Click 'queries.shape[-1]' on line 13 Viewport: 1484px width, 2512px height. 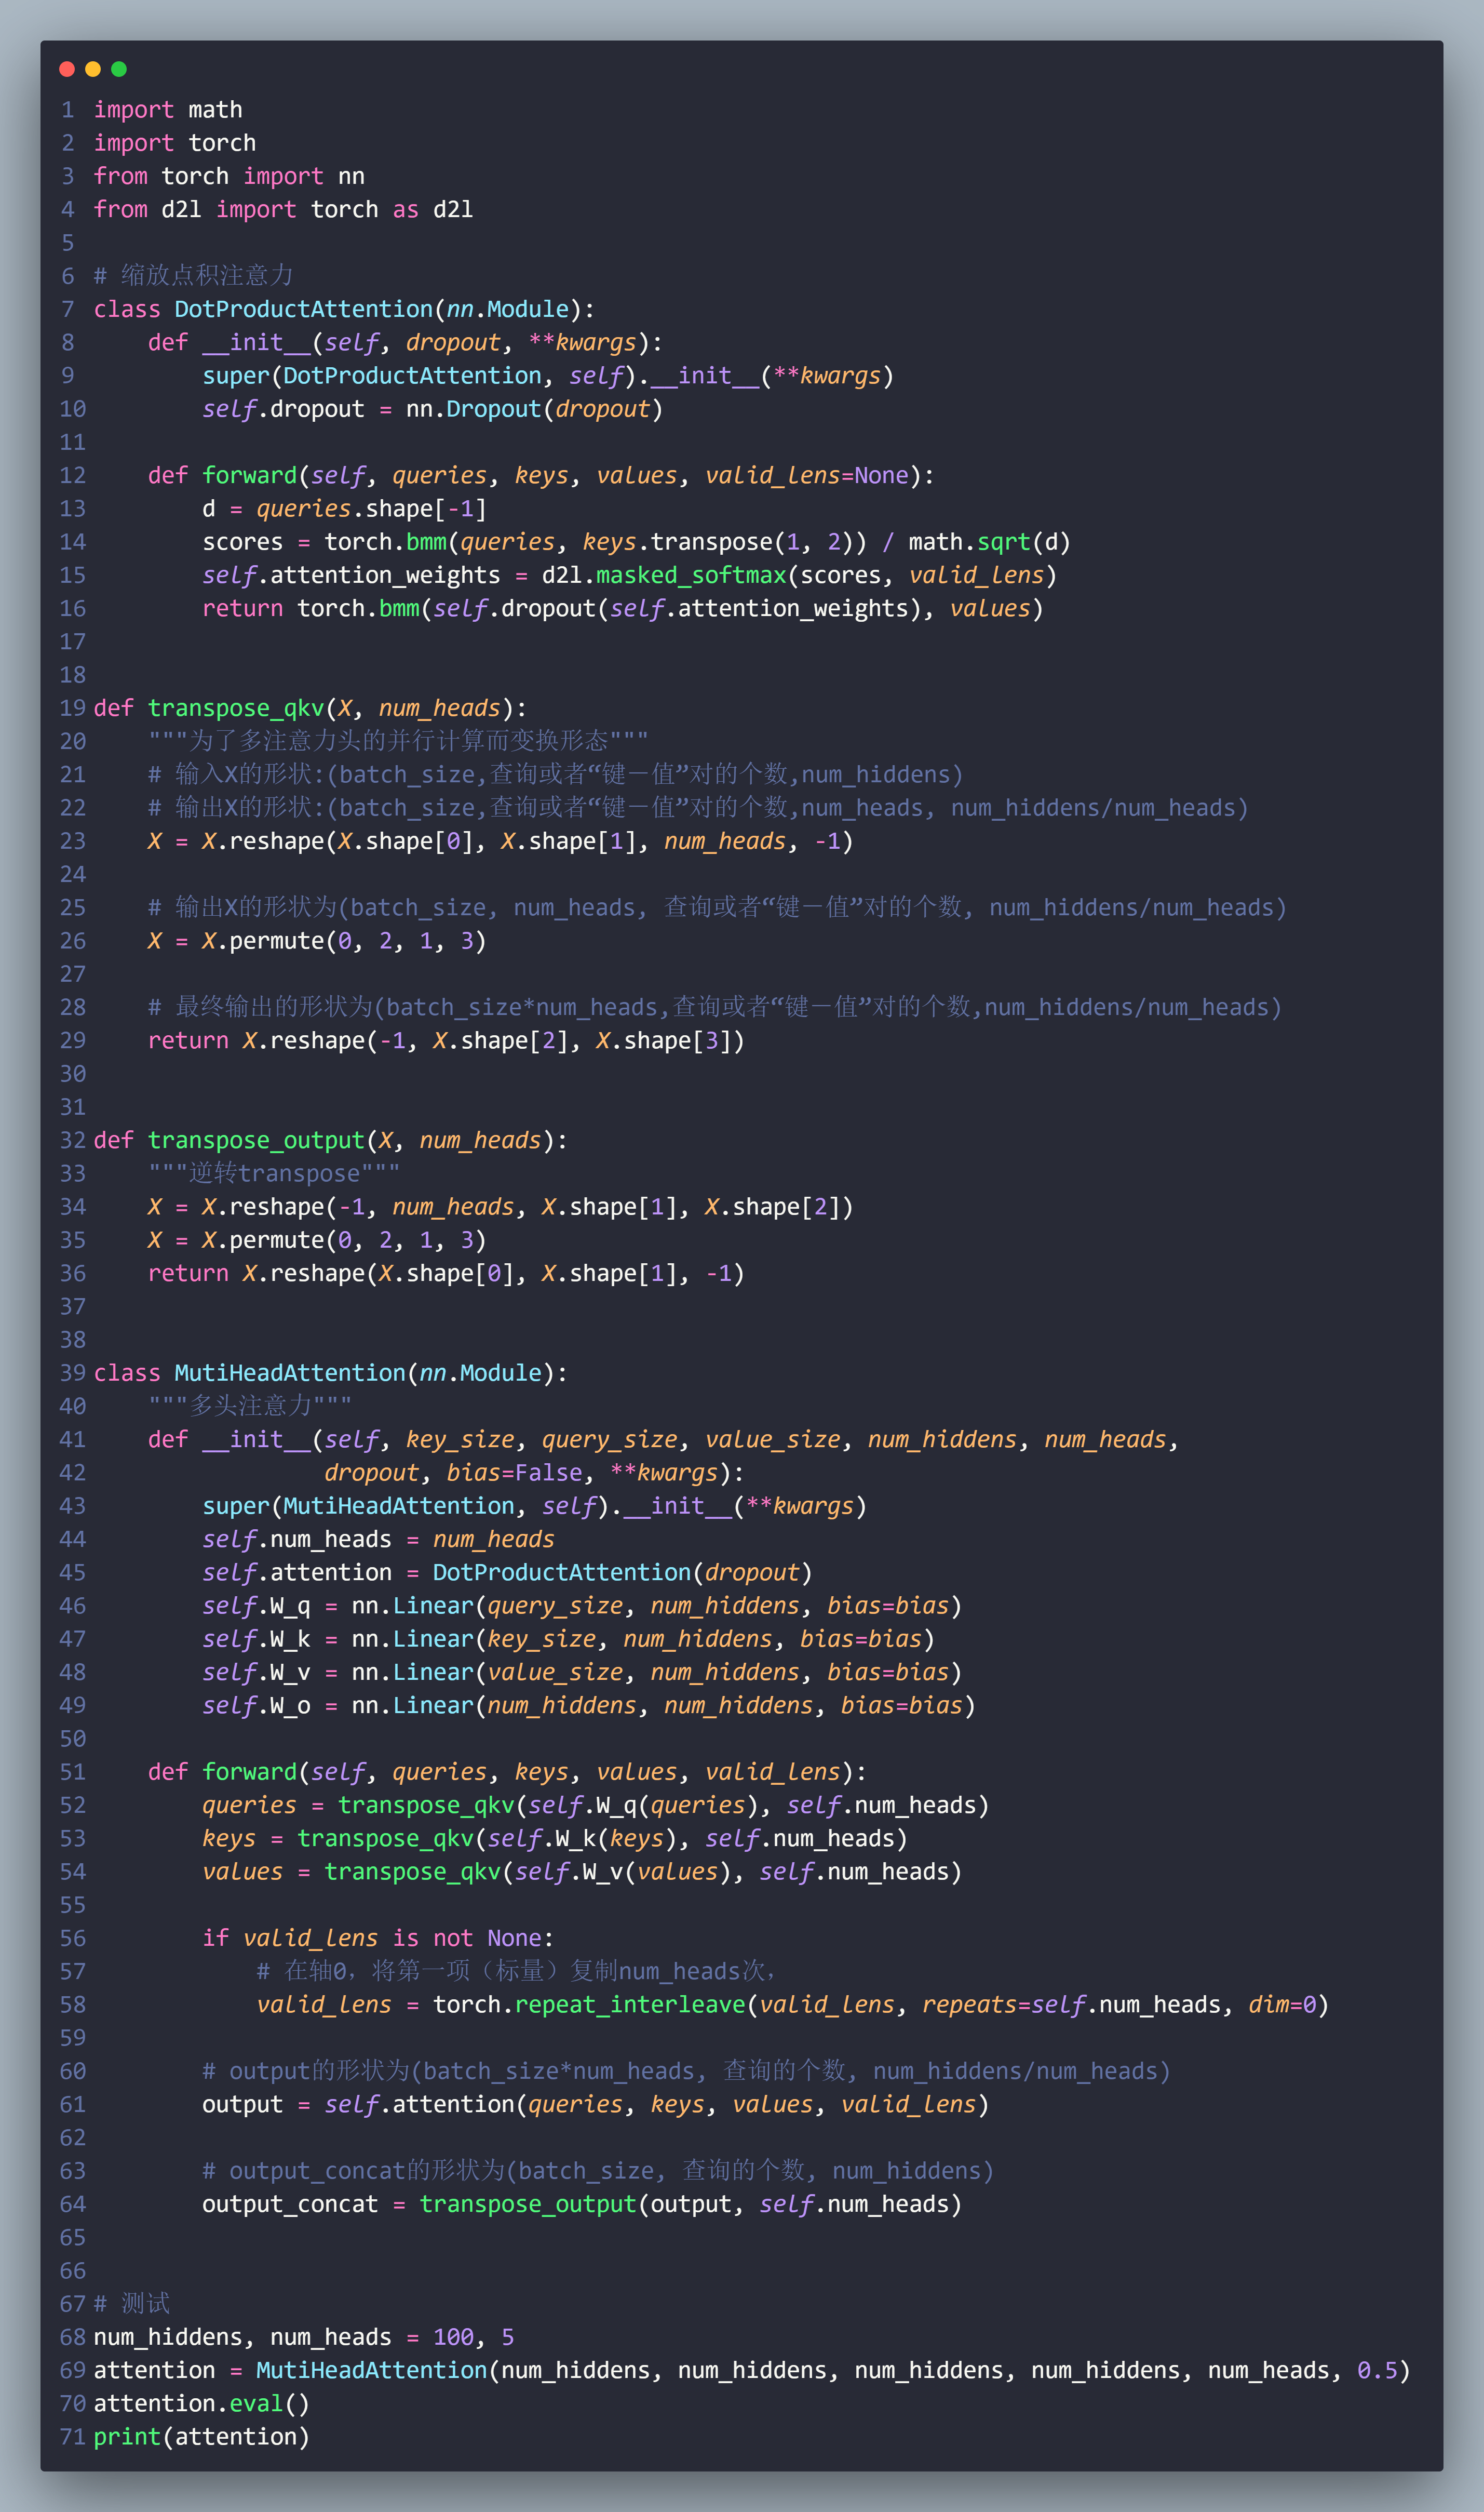click(371, 508)
